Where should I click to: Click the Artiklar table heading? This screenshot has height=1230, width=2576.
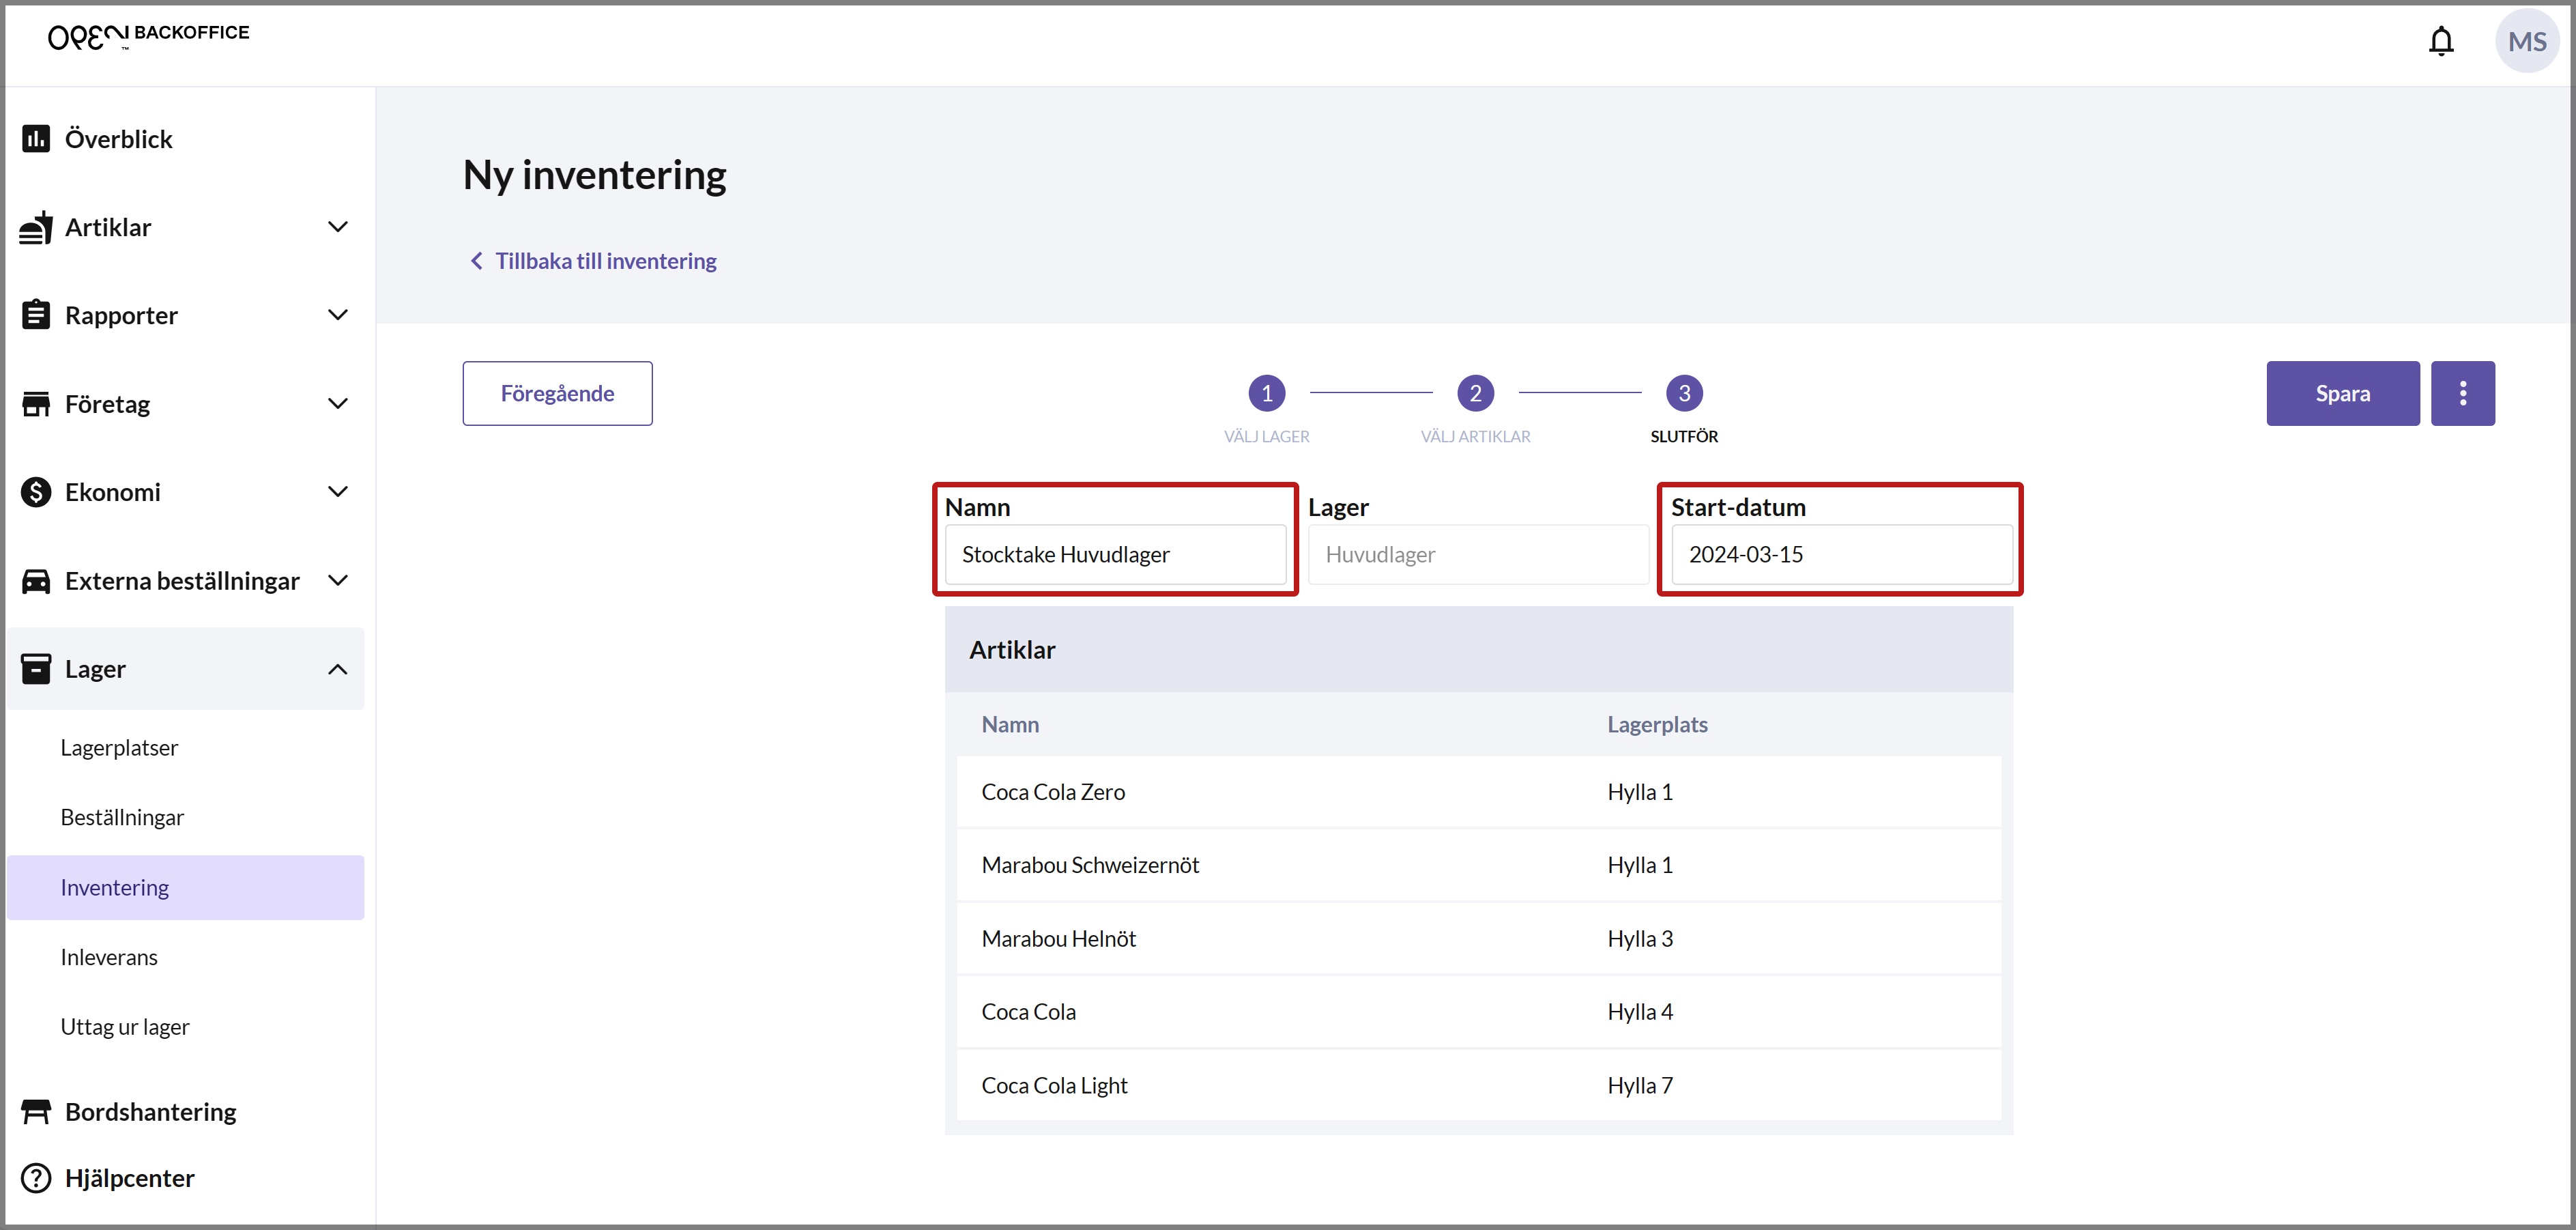[1011, 650]
